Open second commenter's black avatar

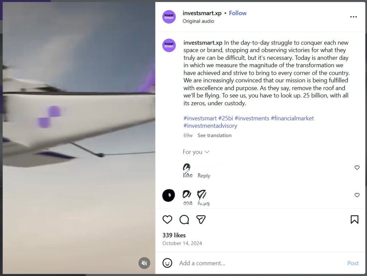tap(168, 195)
